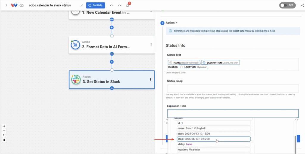This screenshot has width=305, height=154.
Task: Select the Format Data in AI Formatter step
Action: (x=112, y=45)
